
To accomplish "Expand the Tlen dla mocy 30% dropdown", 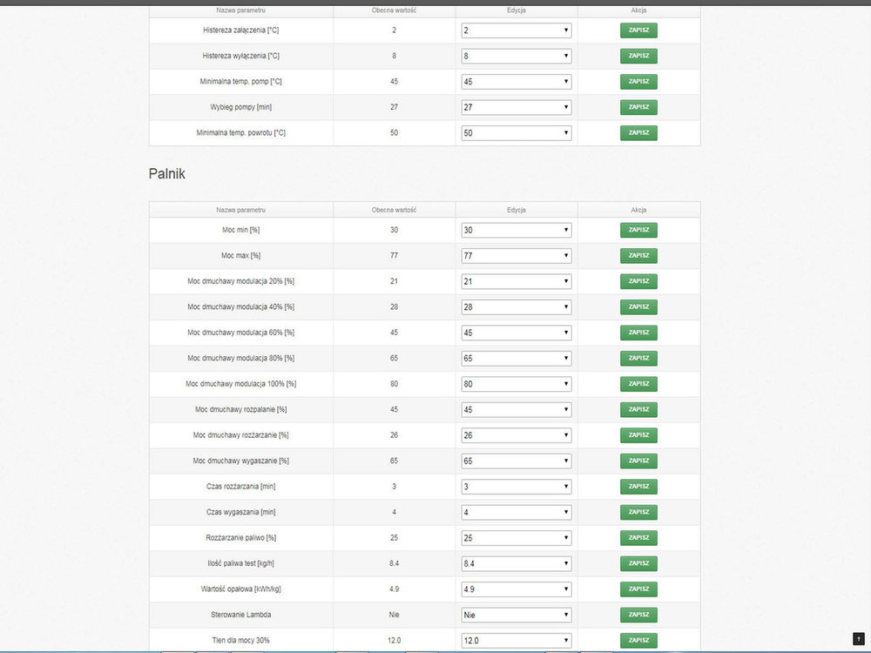I will [516, 641].
